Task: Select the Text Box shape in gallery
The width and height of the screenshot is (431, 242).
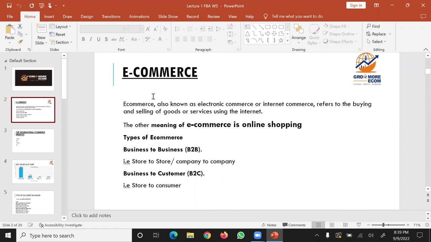Action: click(247, 27)
